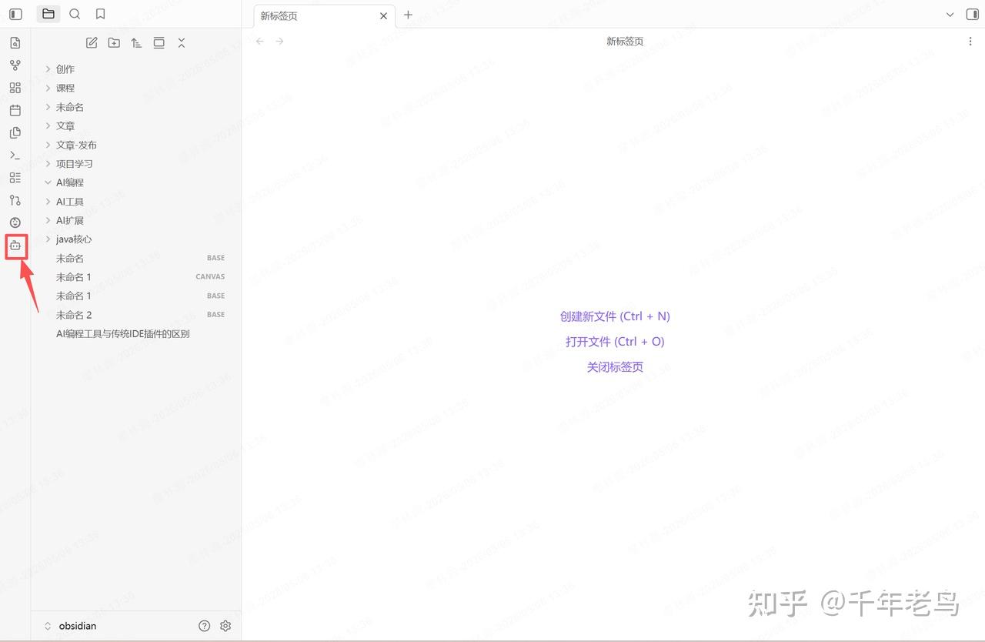Switch to the file explorer tab
The image size is (985, 642).
pos(48,14)
